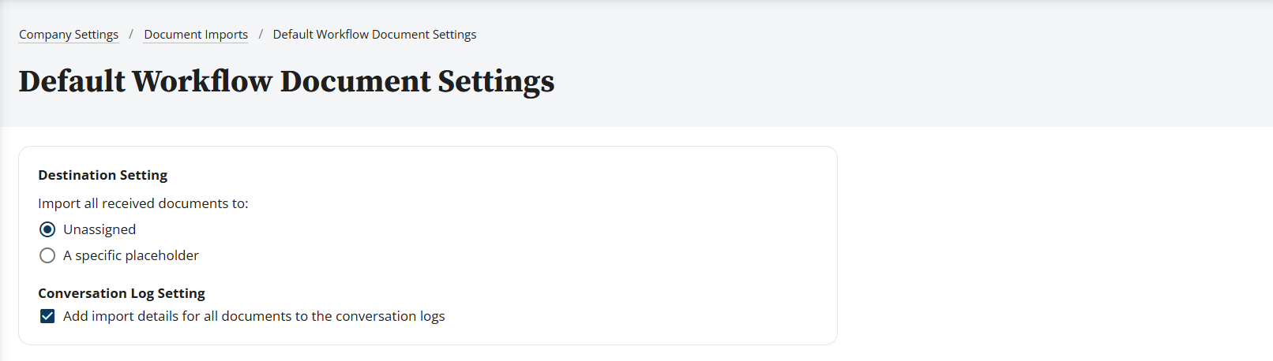The height and width of the screenshot is (361, 1273).
Task: Go to Document Imports breadcrumb link
Action: point(196,35)
